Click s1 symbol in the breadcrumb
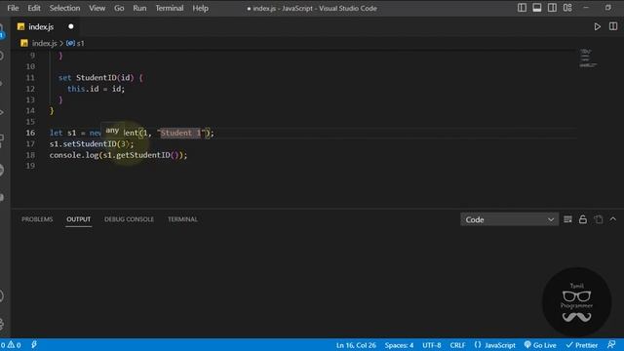The height and width of the screenshot is (351, 624). click(80, 43)
